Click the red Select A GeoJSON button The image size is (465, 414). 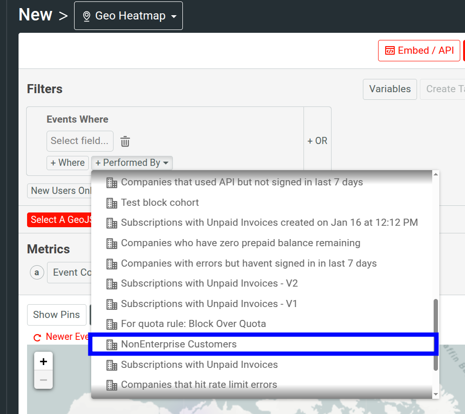point(57,220)
